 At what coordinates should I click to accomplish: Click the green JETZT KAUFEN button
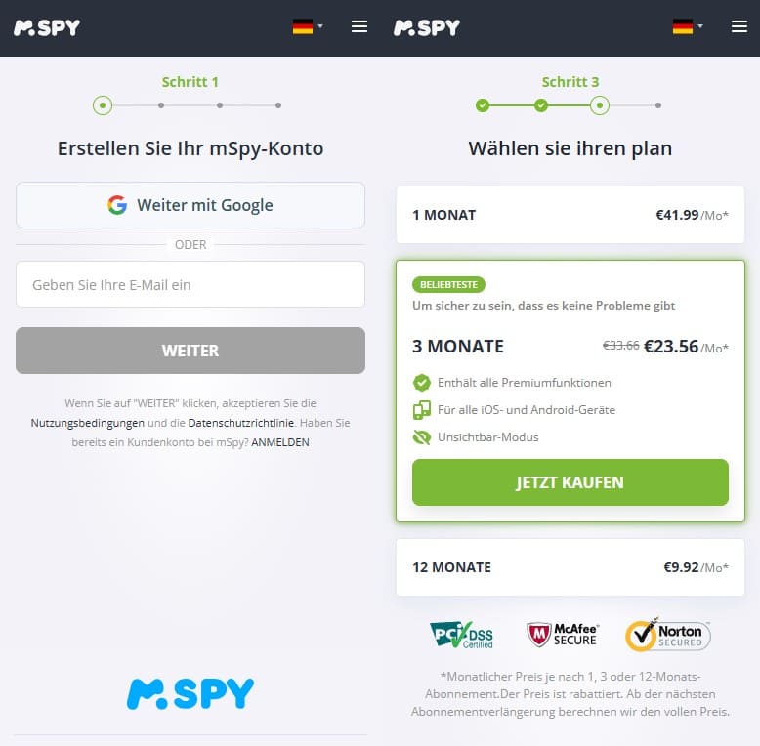point(570,482)
